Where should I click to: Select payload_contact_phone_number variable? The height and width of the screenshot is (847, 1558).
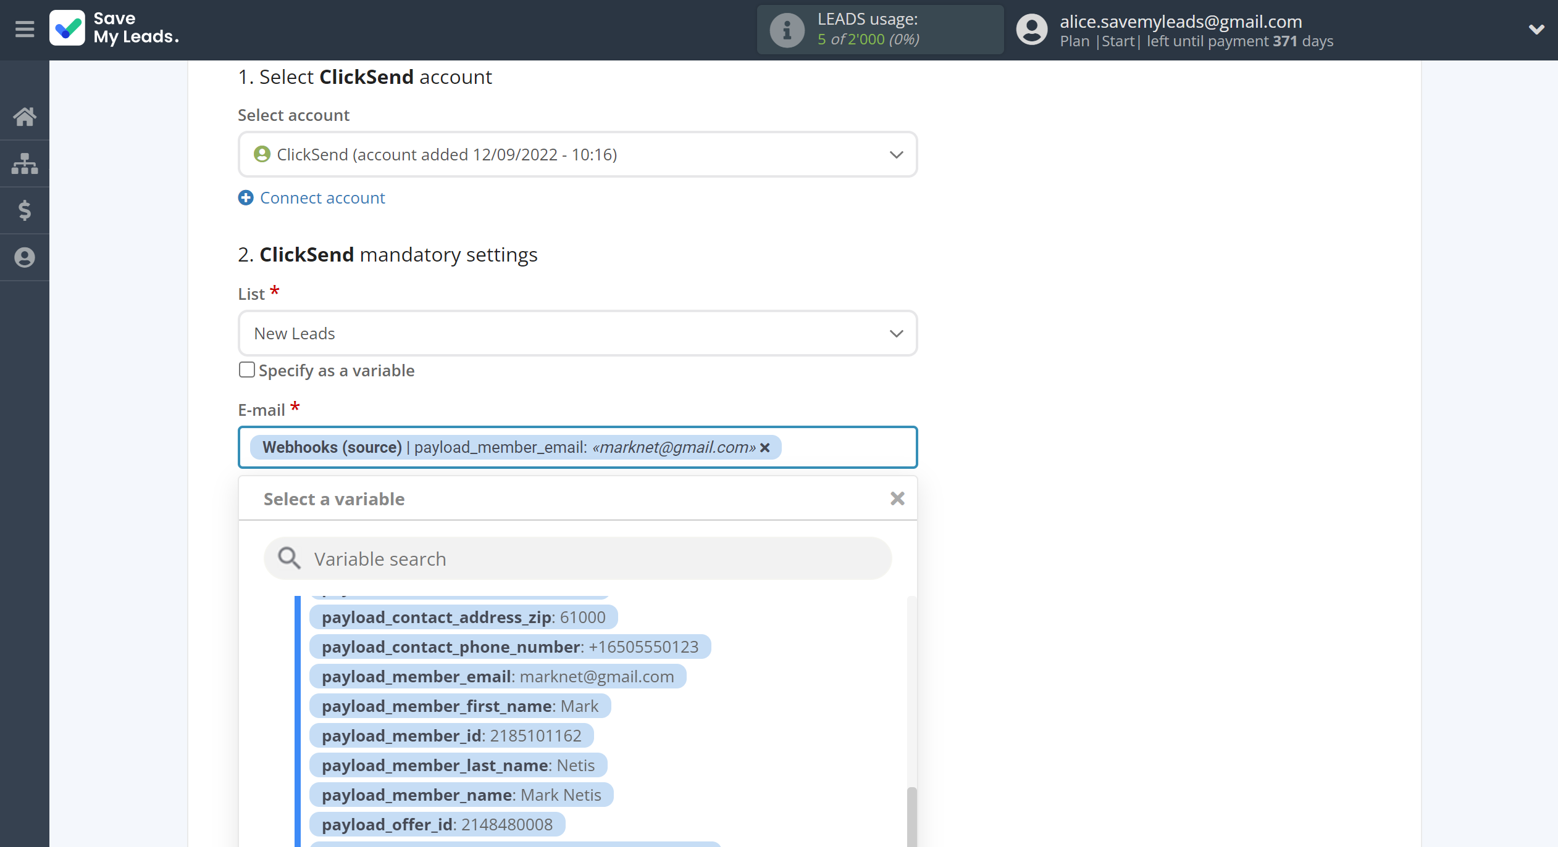pyautogui.click(x=509, y=647)
